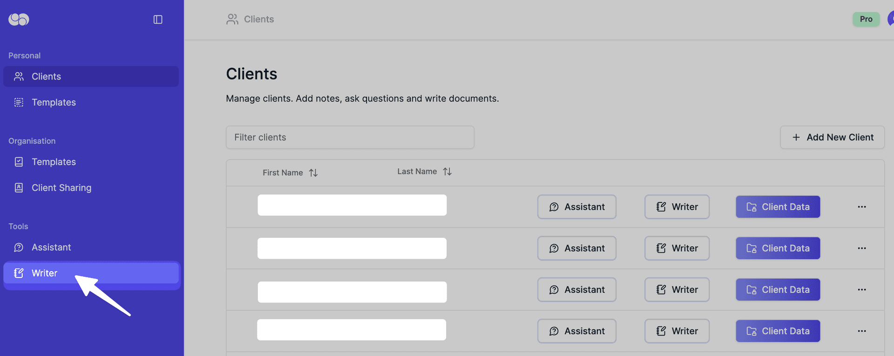Image resolution: width=894 pixels, height=356 pixels.
Task: Open more options for second client row
Action: (861, 248)
